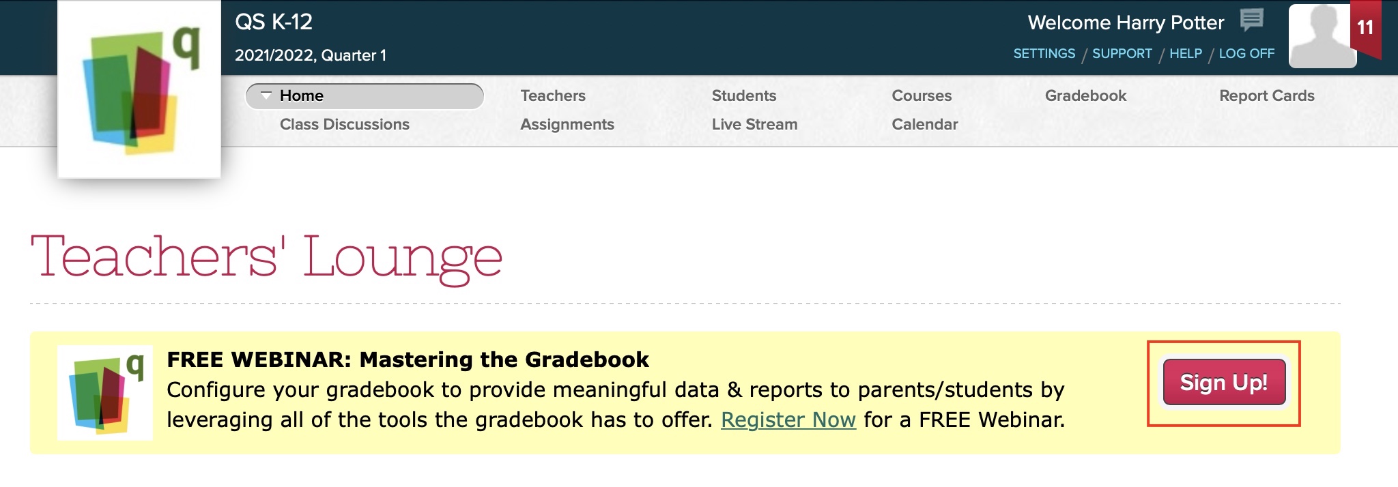Screen dimensions: 1398x487
Task: Follow the Register Now link
Action: (788, 419)
